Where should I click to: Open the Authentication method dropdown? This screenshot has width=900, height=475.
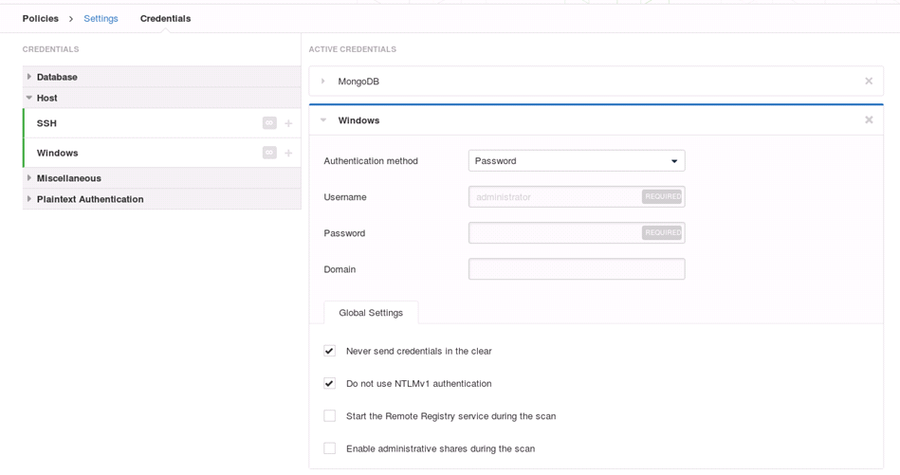point(577,160)
